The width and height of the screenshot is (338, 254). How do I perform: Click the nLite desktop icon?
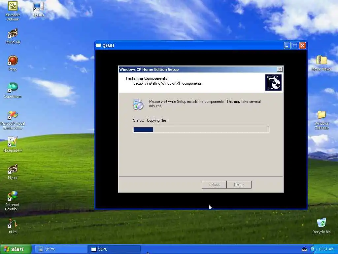(x=13, y=226)
